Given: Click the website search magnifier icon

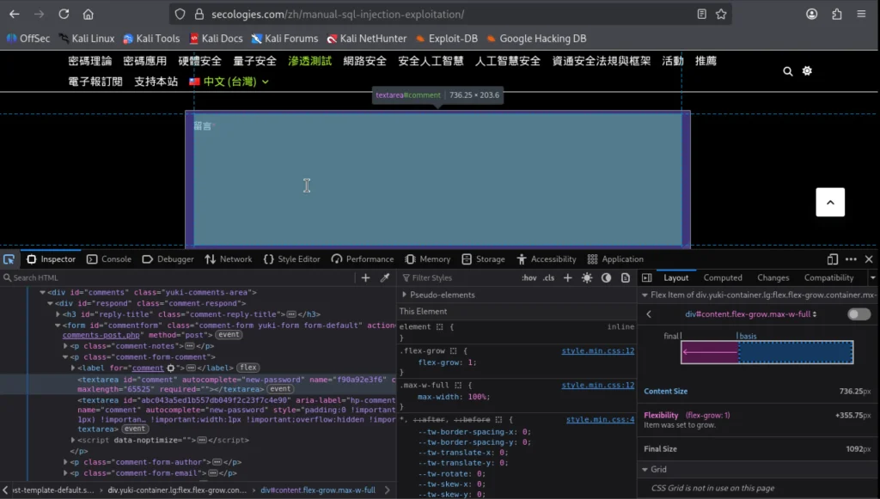Looking at the screenshot, I should (x=788, y=71).
